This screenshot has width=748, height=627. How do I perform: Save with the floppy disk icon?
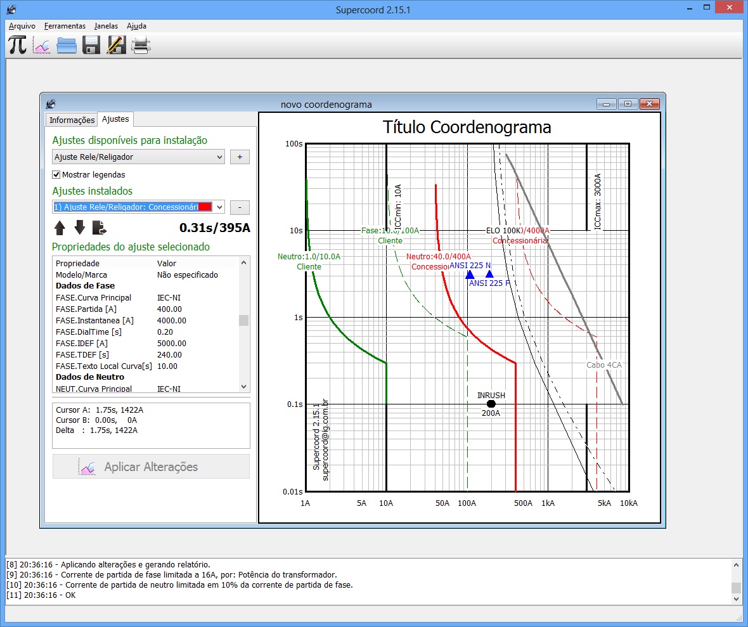(91, 46)
